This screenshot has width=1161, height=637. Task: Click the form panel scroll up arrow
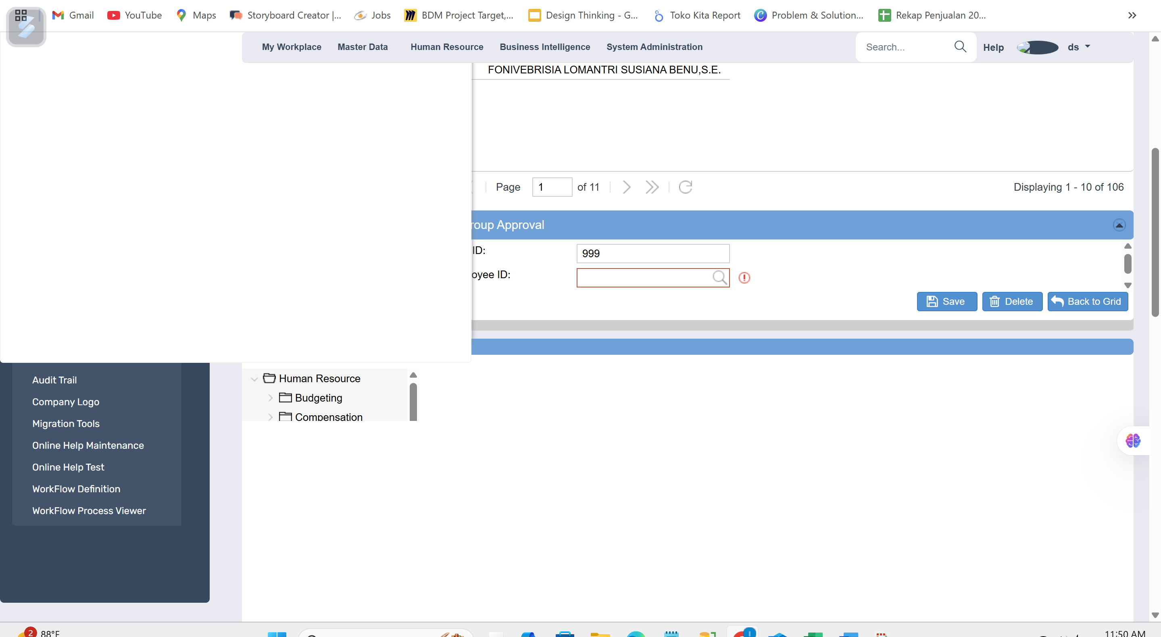[x=1128, y=246]
